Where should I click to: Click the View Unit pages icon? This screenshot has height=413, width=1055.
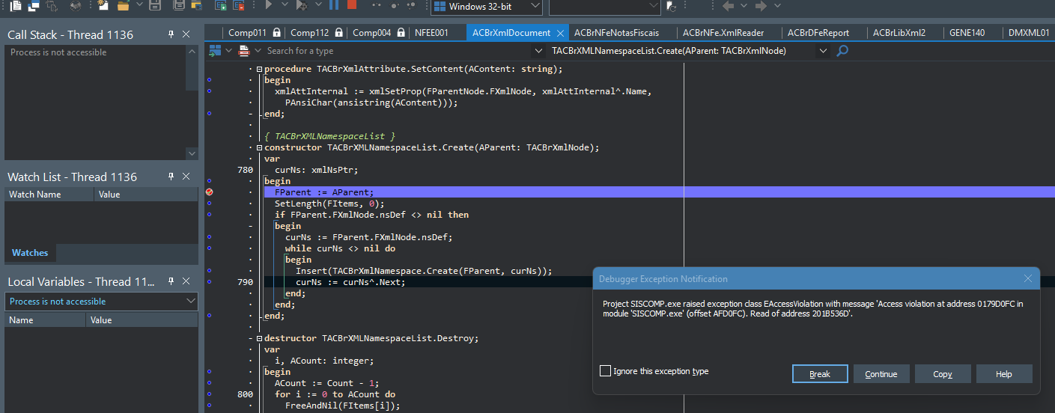pyautogui.click(x=15, y=6)
